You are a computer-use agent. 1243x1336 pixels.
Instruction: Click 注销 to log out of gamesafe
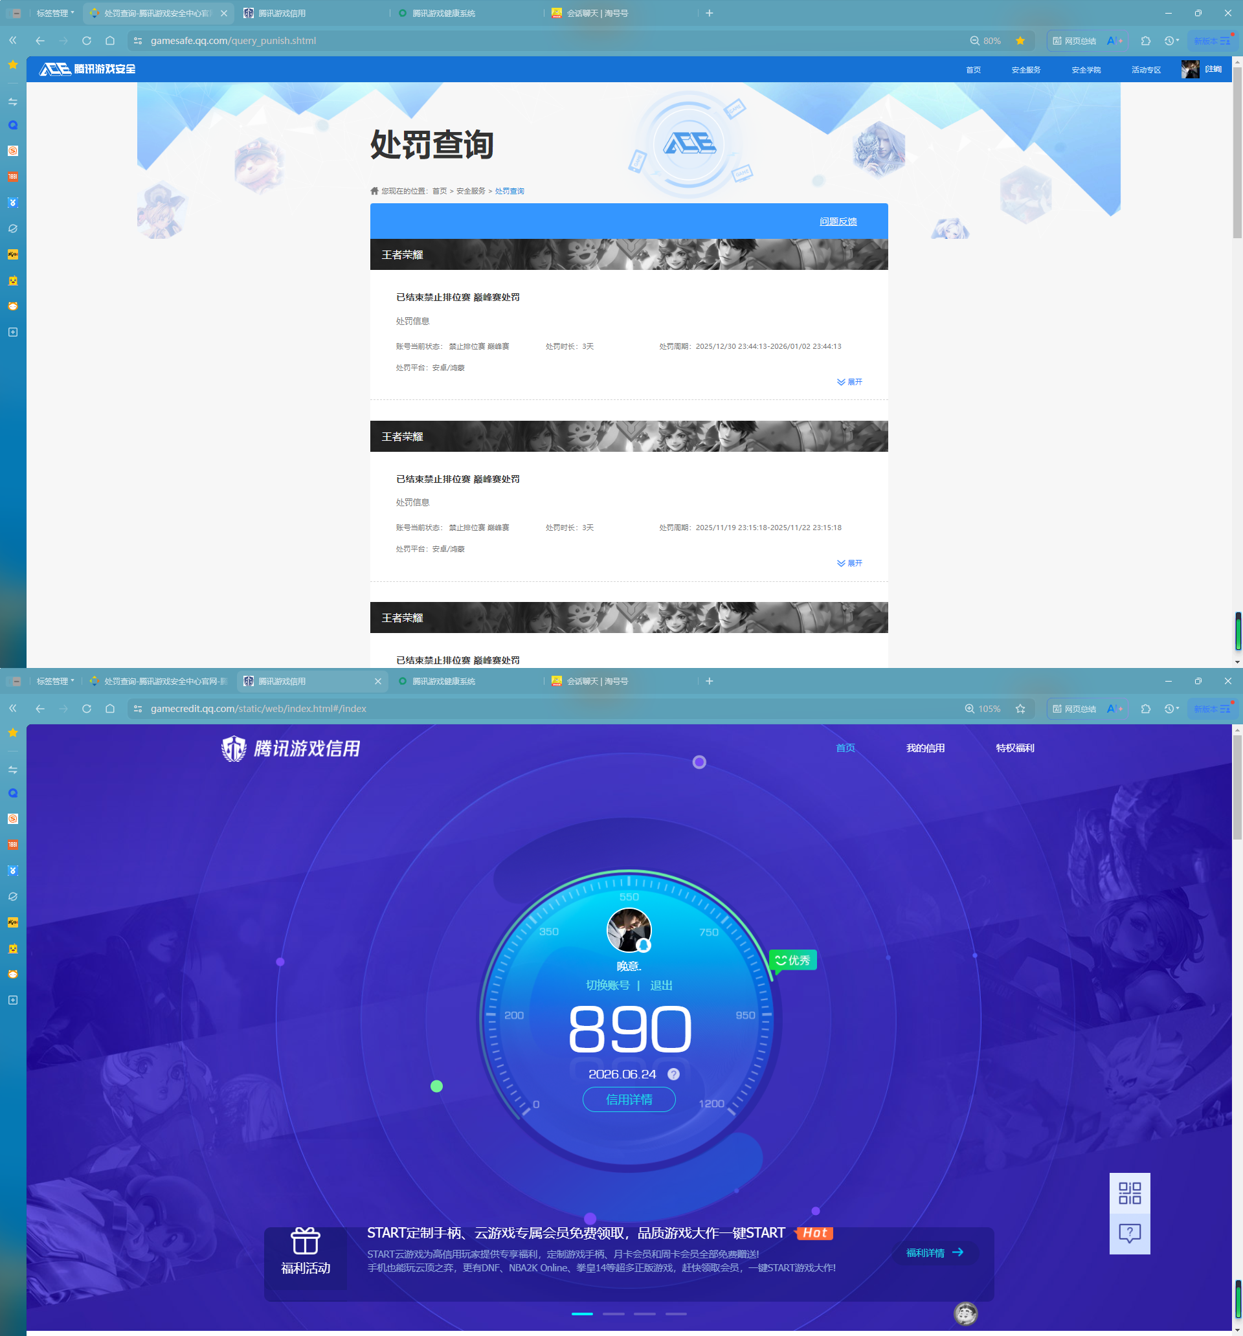[1213, 69]
